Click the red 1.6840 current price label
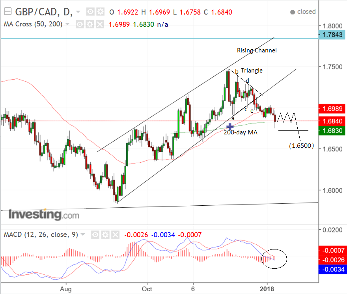Screen dimensions: 347x294 click(332, 121)
